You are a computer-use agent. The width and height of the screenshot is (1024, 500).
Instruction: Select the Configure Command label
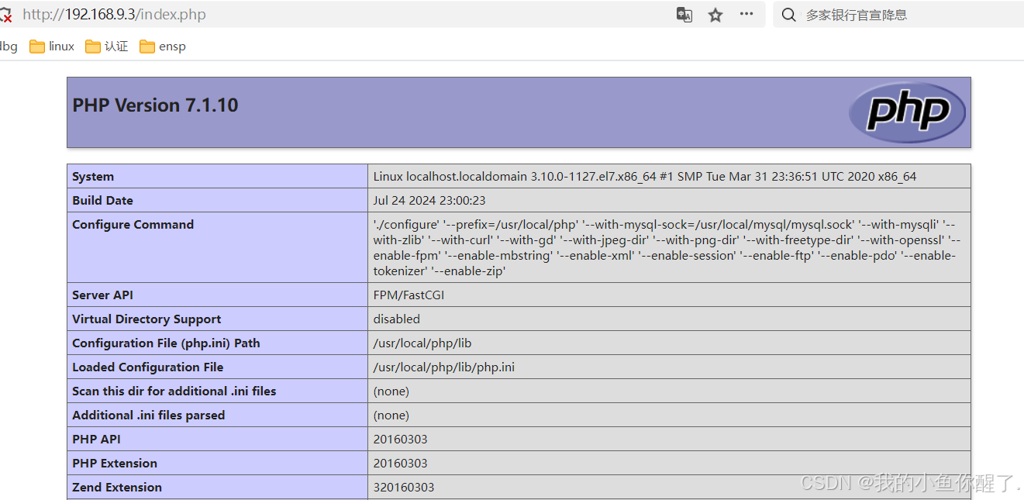[x=133, y=225]
